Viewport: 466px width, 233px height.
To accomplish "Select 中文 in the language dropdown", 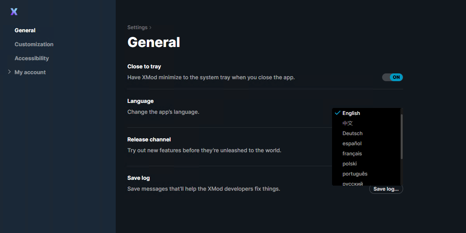I will (x=348, y=123).
